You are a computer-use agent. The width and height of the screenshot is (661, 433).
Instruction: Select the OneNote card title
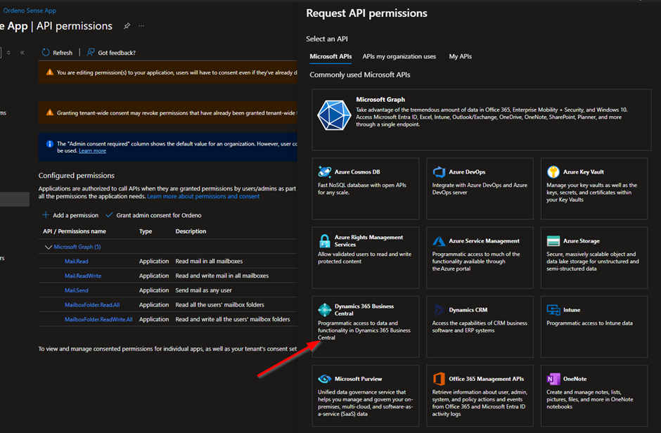pyautogui.click(x=575, y=379)
